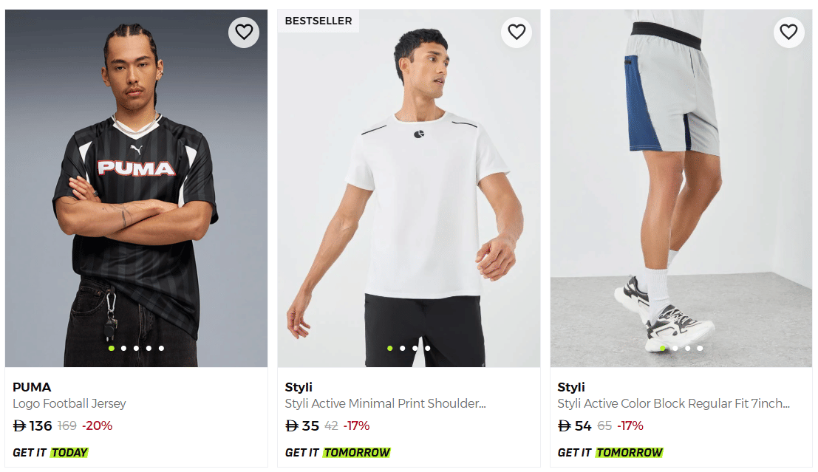Go to second image of Styli shorts

675,348
